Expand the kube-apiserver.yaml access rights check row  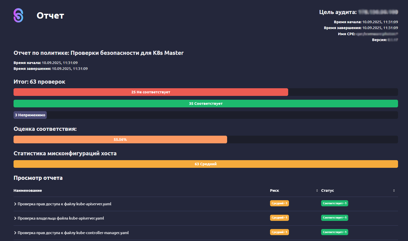(15, 204)
